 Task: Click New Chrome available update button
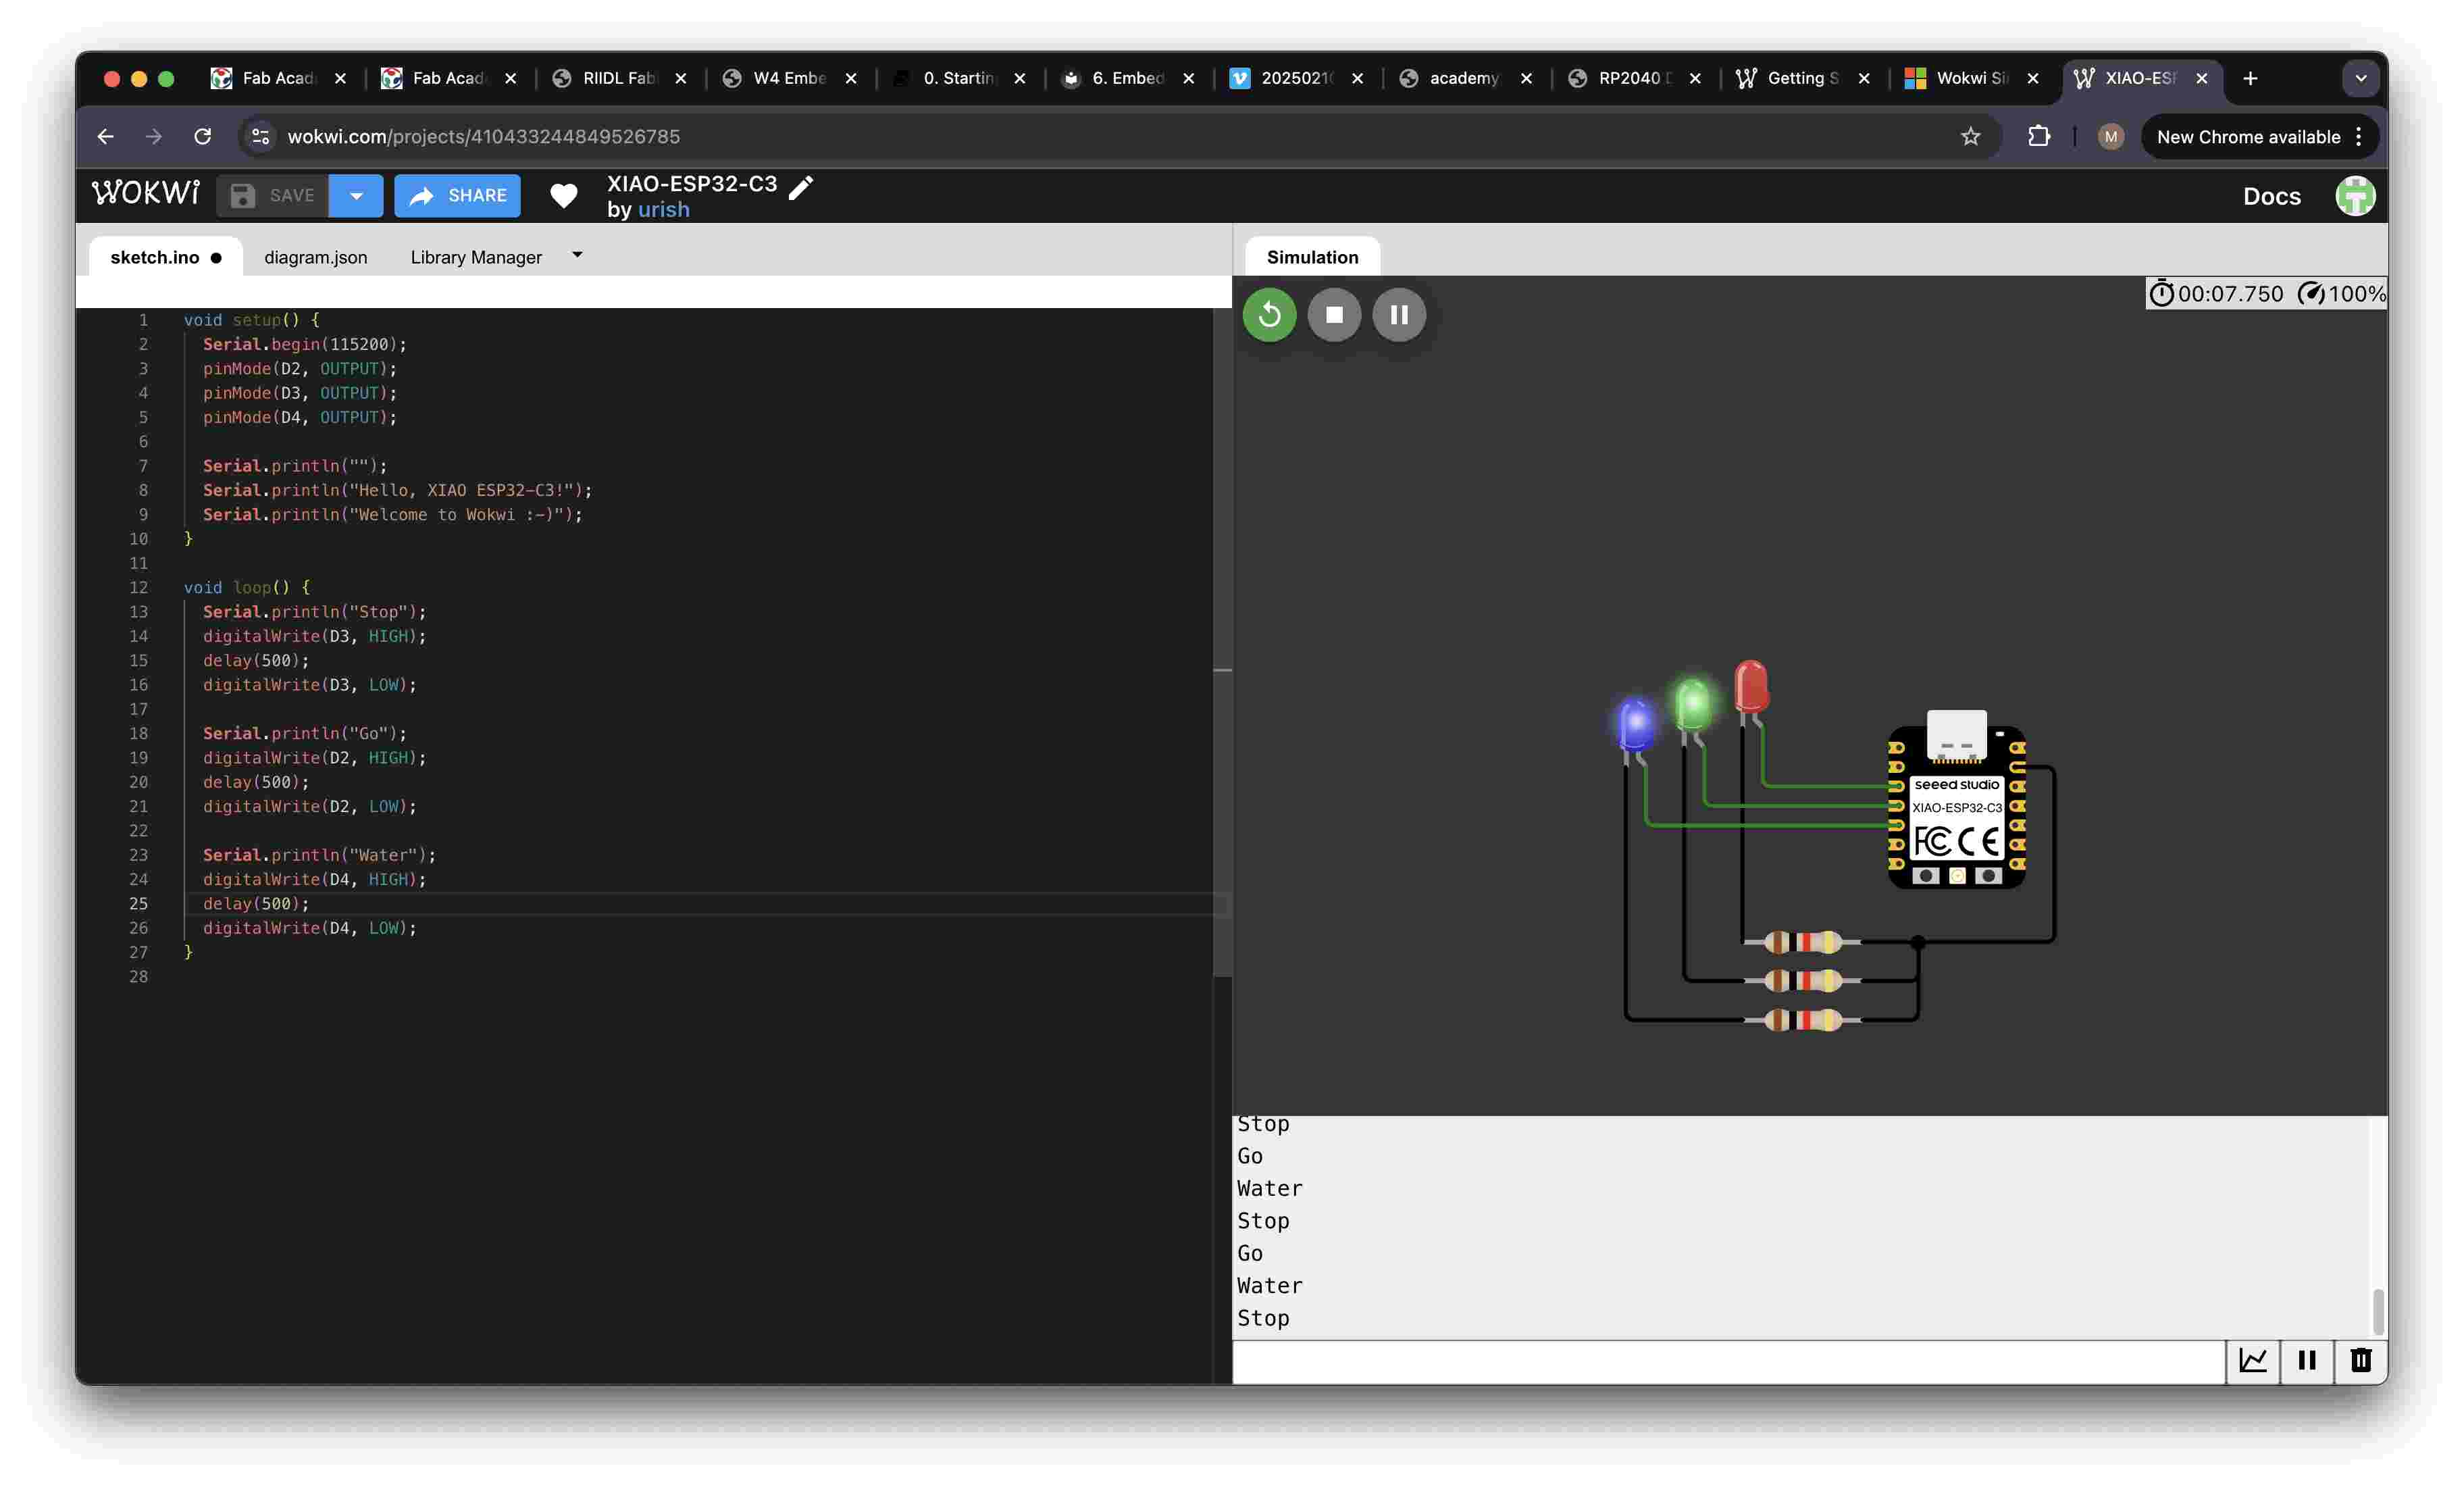pyautogui.click(x=2248, y=137)
